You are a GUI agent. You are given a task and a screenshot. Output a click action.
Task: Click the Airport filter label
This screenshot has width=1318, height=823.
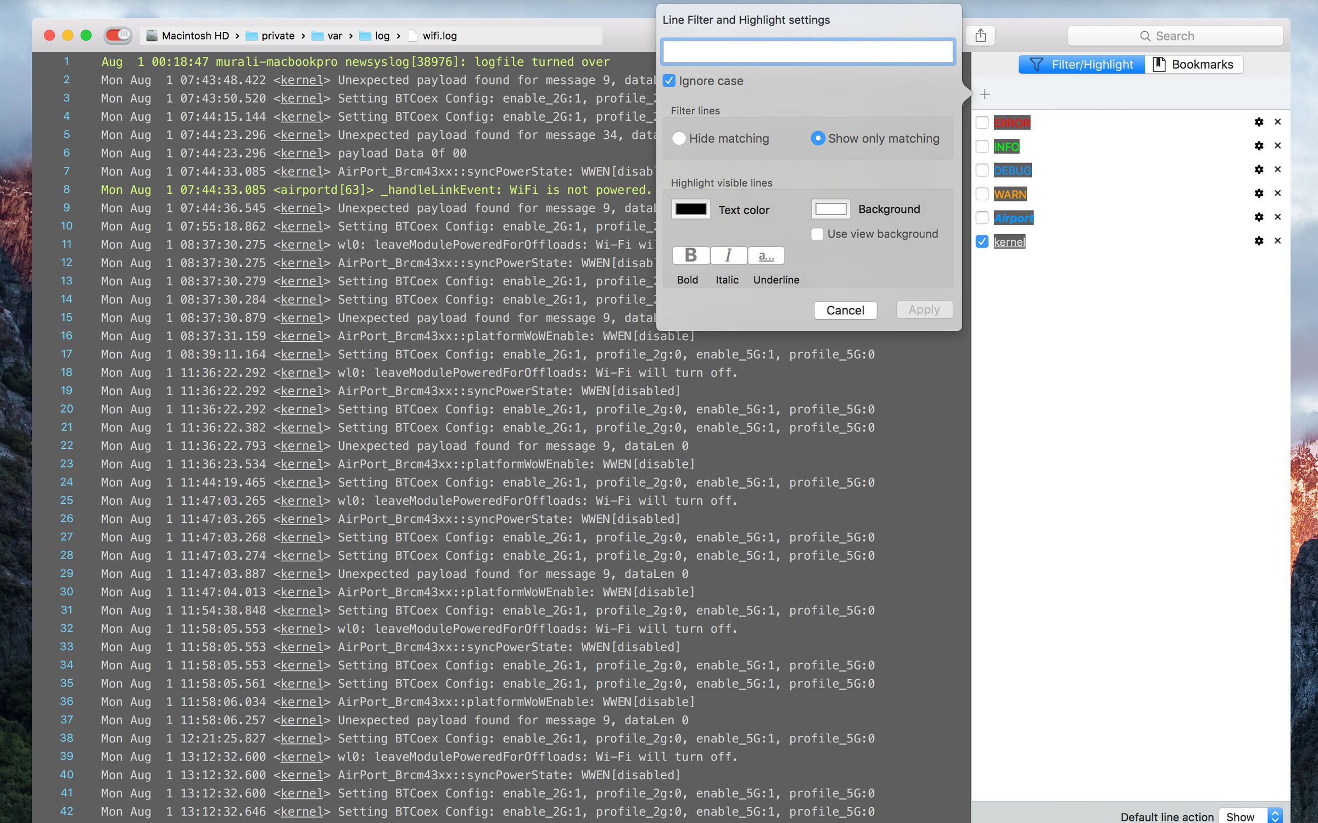[1013, 218]
